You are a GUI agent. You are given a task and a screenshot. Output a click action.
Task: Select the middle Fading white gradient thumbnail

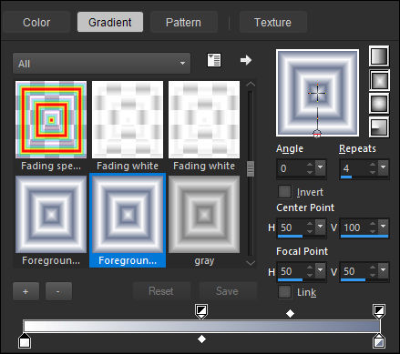coord(128,119)
